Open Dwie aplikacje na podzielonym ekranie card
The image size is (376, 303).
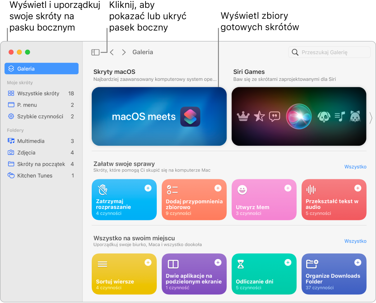click(x=194, y=274)
